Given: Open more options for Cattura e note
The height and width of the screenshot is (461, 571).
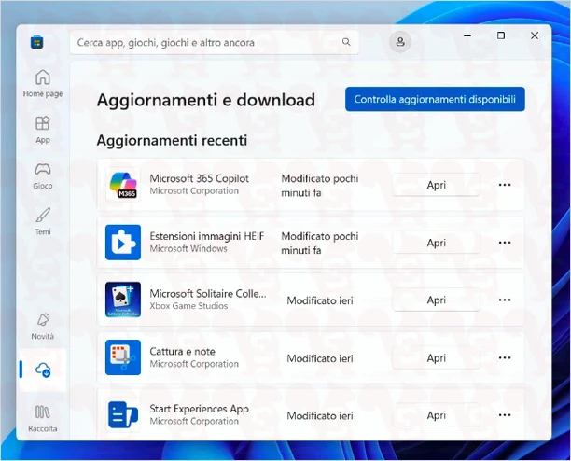Looking at the screenshot, I should pyautogui.click(x=505, y=357).
